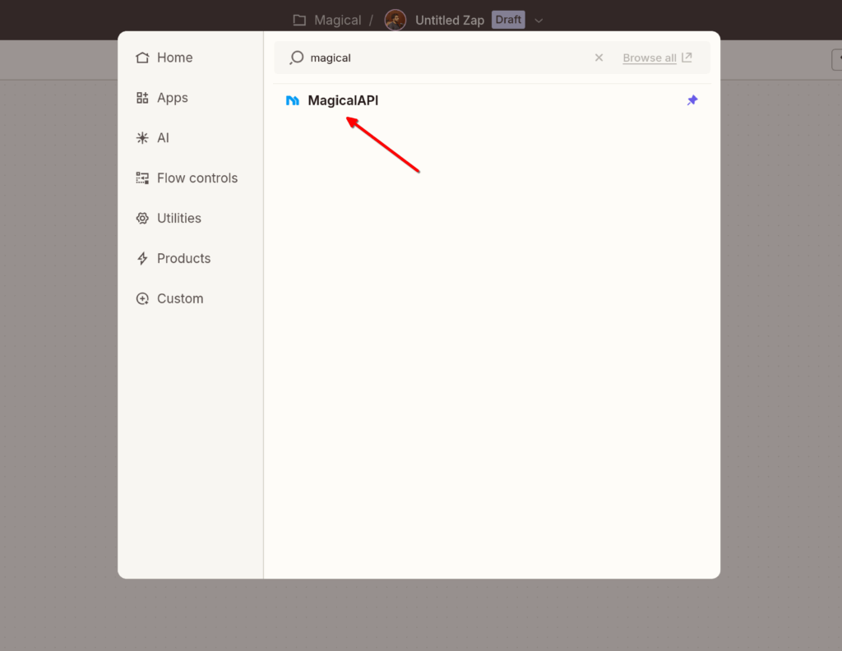Clear the search with the X icon

599,58
